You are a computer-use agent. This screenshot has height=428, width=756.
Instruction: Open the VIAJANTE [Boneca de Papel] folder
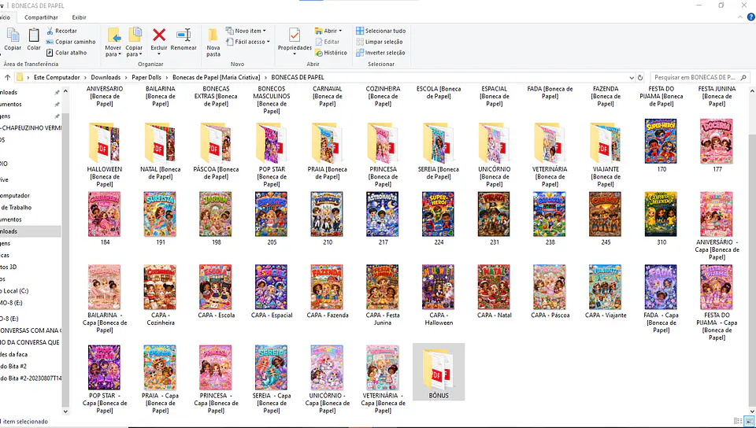click(x=606, y=154)
